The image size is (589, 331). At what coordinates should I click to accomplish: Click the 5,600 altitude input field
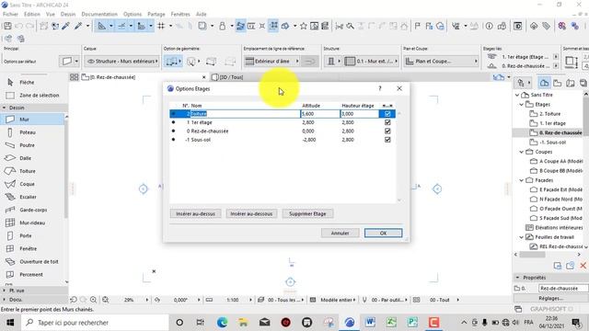pos(320,114)
